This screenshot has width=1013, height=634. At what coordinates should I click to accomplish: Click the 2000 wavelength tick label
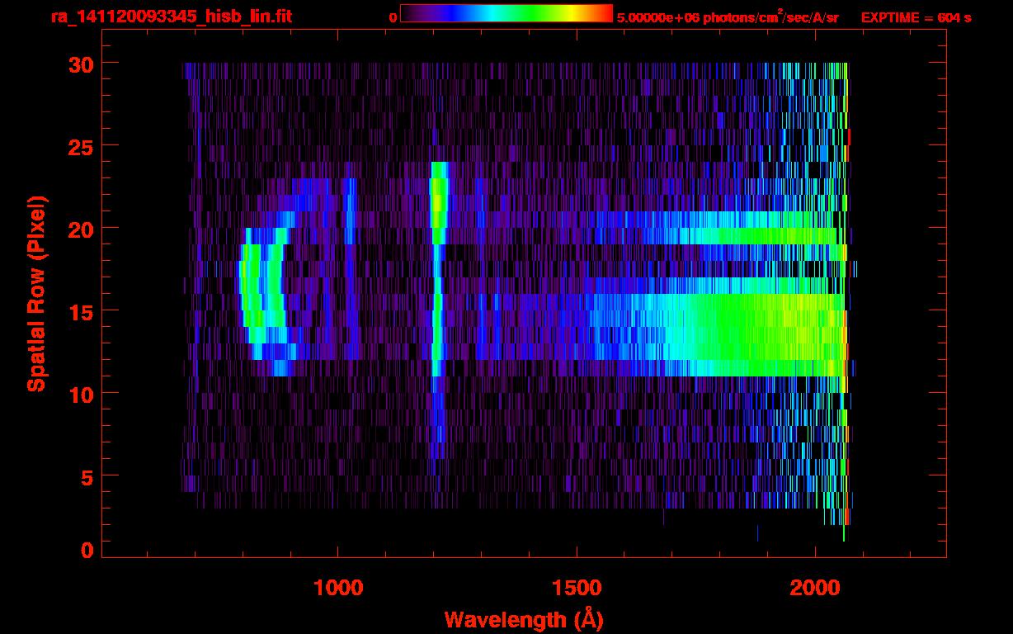click(815, 587)
